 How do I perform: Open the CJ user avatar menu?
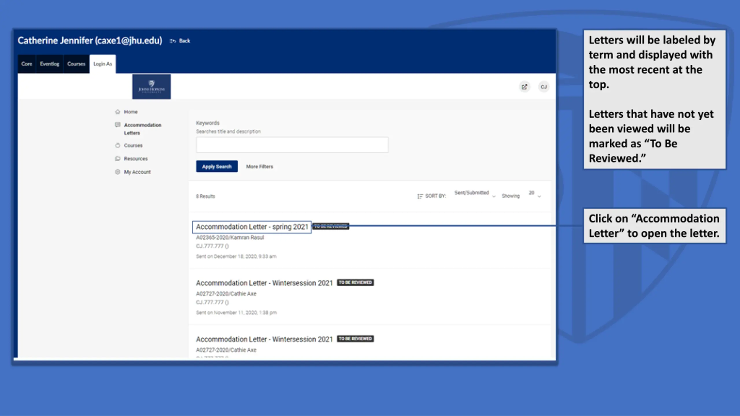pyautogui.click(x=544, y=87)
